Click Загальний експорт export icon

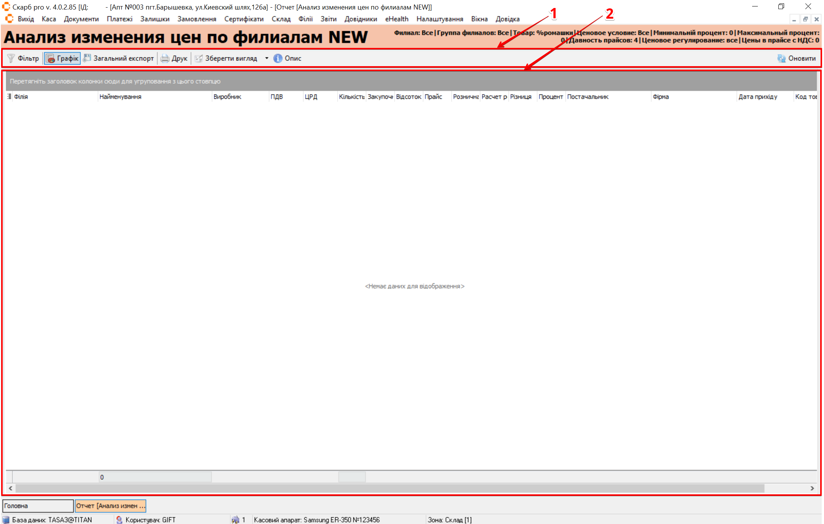tap(87, 58)
